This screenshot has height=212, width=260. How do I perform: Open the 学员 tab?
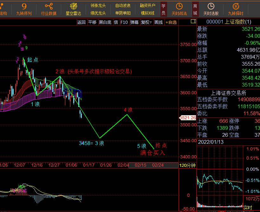click(x=163, y=9)
